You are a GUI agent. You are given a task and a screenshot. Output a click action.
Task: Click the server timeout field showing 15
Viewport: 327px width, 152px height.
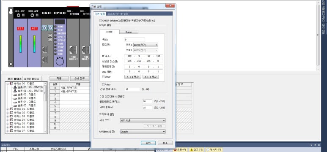click(x=147, y=108)
